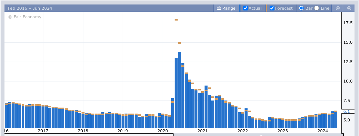Click the blue 6.1 current value label
The height and width of the screenshot is (136, 359).
click(x=346, y=112)
